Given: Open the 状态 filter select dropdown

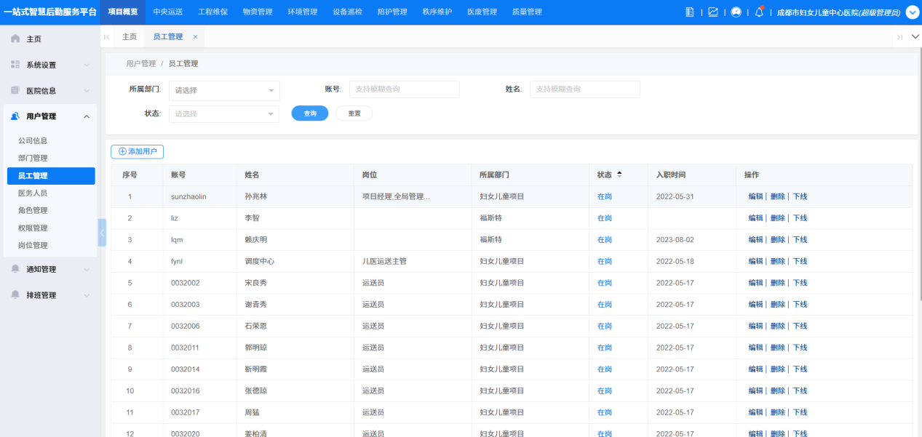Looking at the screenshot, I should (x=223, y=113).
